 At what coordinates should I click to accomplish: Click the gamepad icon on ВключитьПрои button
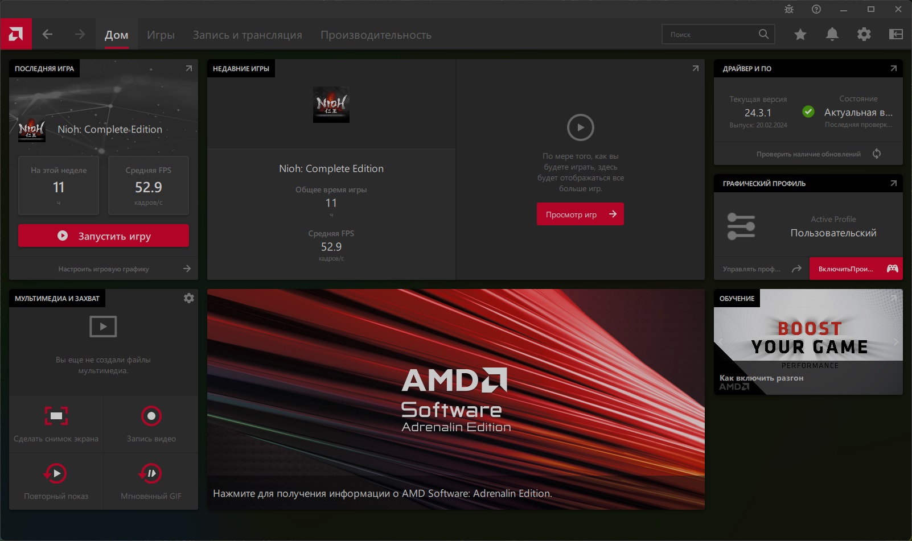(x=893, y=269)
